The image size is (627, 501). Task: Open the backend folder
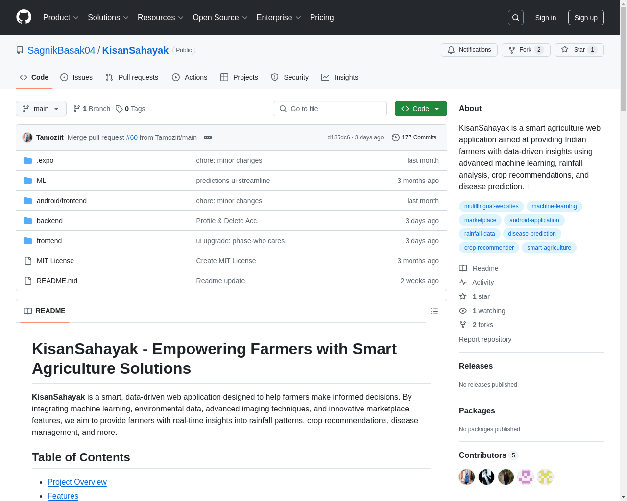49,221
